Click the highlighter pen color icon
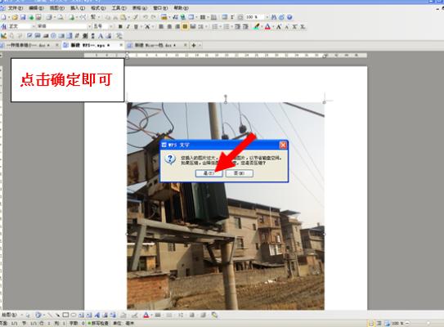The height and width of the screenshot is (327, 444). point(257,27)
